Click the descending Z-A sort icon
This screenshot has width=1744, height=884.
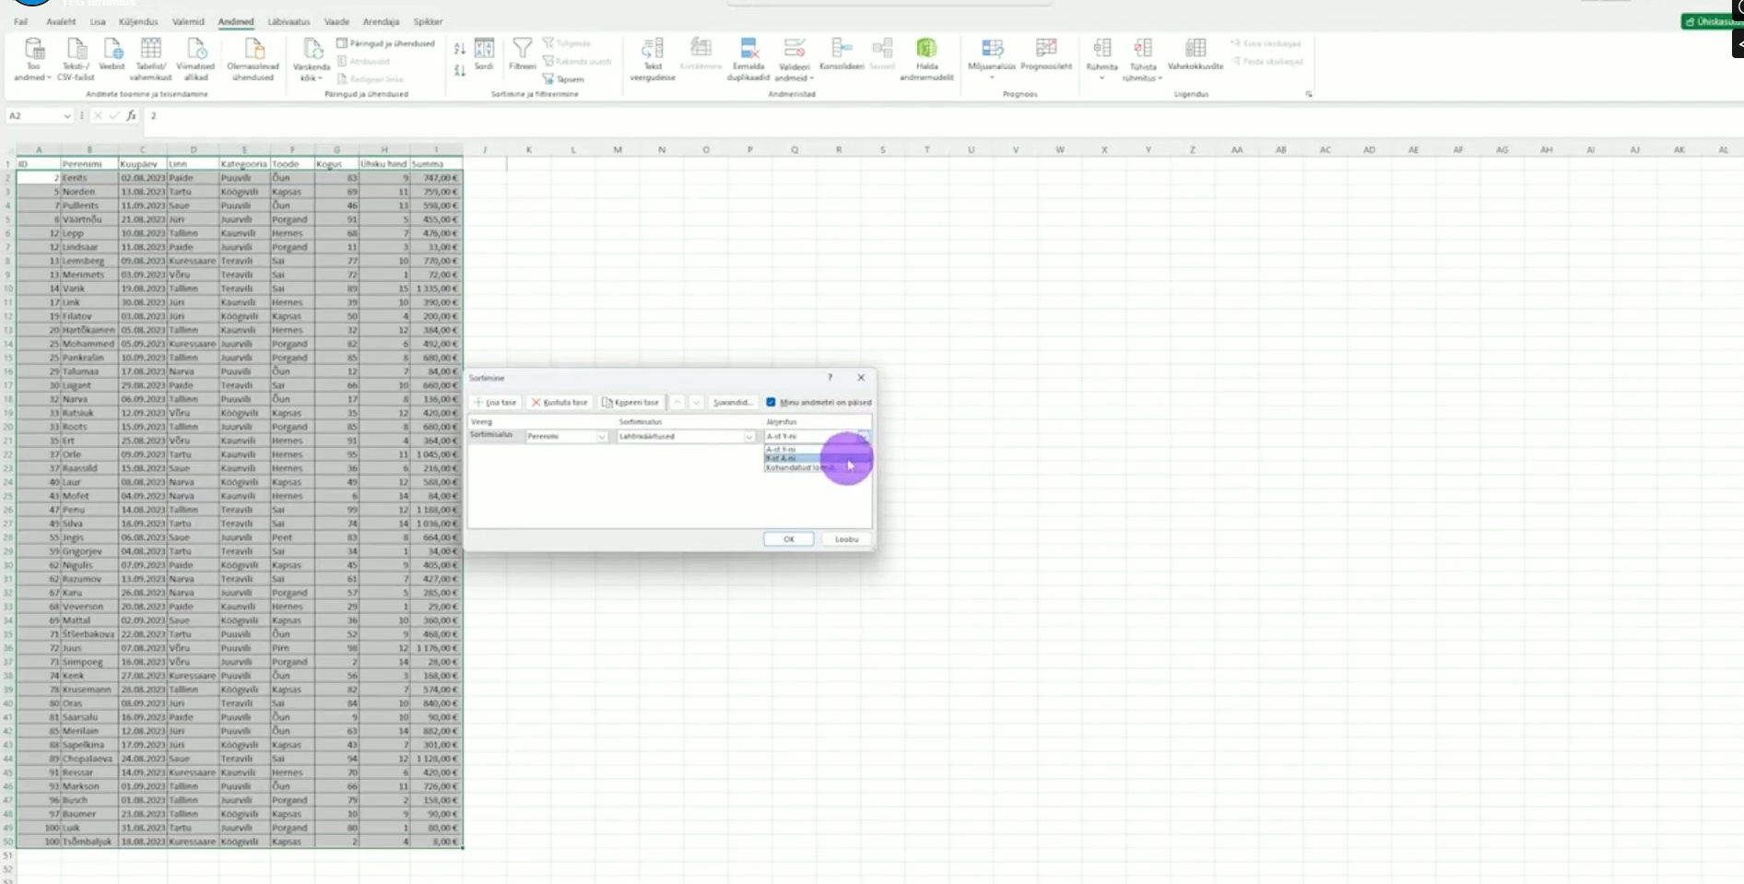pos(460,70)
